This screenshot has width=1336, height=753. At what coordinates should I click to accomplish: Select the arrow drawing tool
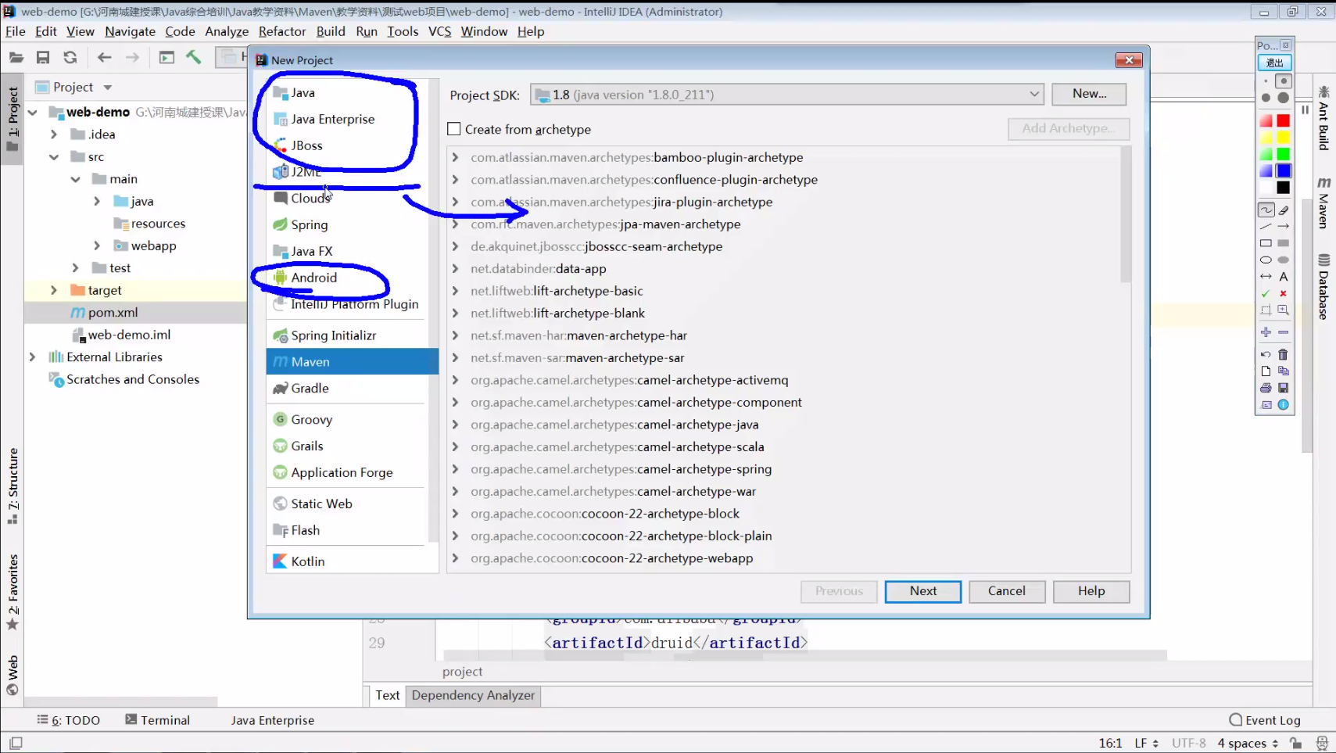[x=1284, y=226]
